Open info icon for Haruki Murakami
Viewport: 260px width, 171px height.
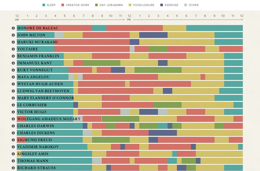coord(13,42)
